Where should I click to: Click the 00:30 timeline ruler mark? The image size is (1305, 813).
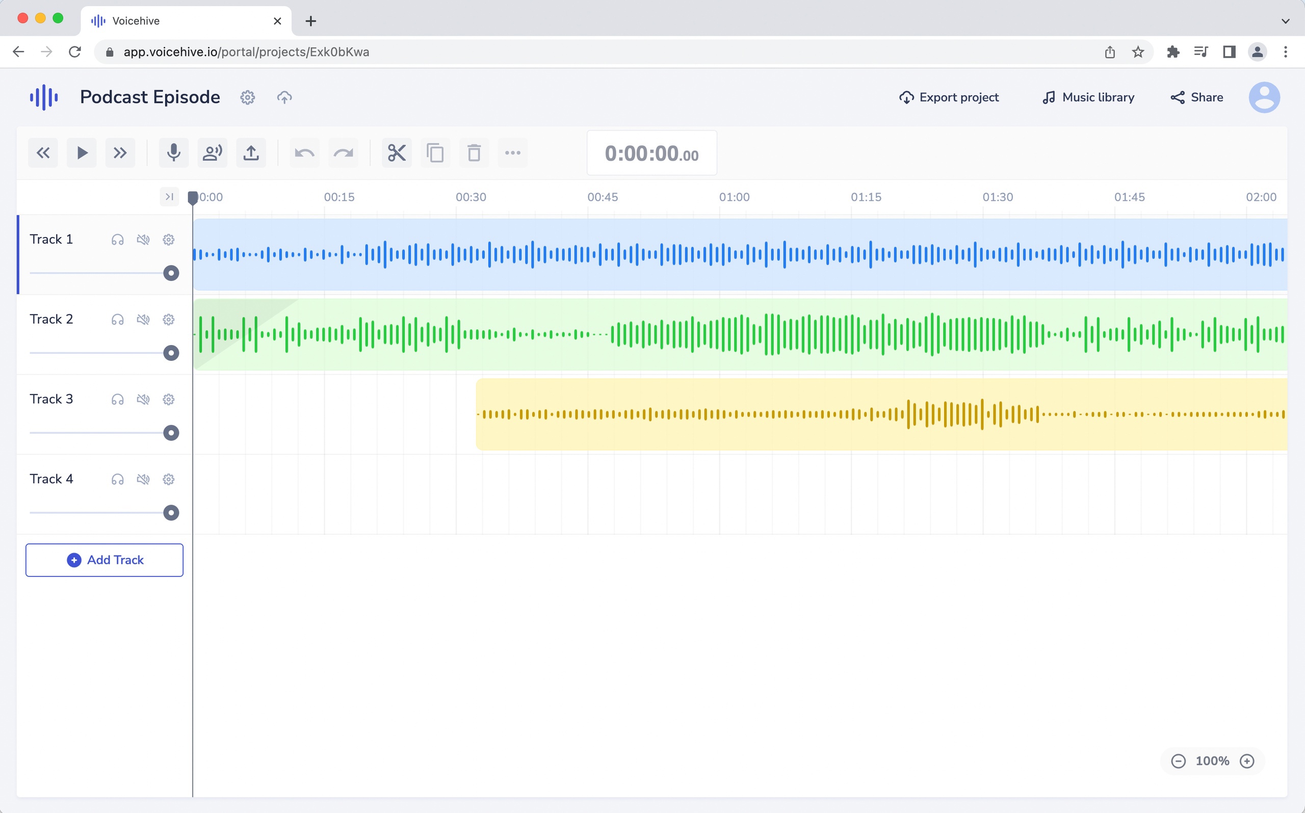point(471,197)
